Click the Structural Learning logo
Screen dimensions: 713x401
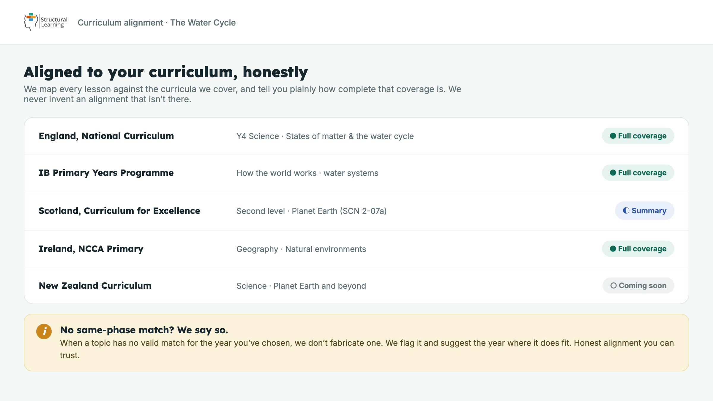(46, 22)
